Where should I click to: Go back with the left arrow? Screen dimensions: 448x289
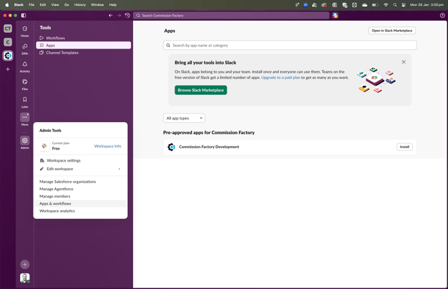[x=111, y=15]
